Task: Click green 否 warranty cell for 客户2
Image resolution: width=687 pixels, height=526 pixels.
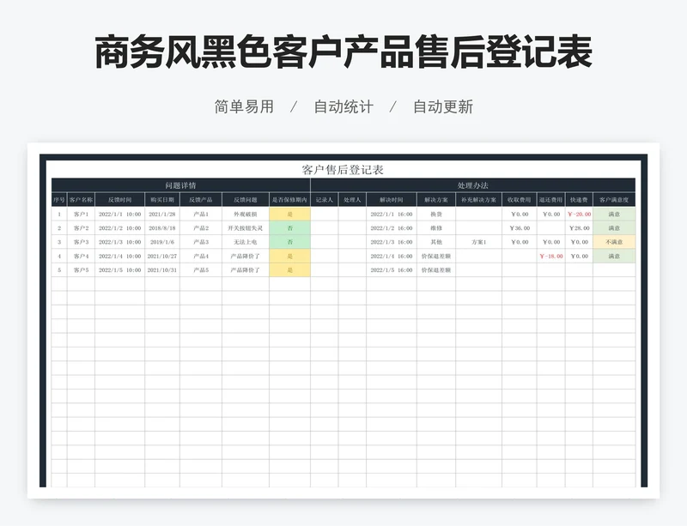Action: click(x=289, y=228)
